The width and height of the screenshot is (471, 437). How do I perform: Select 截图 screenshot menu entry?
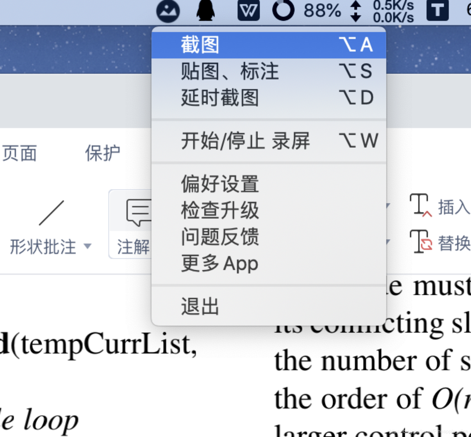coord(269,45)
